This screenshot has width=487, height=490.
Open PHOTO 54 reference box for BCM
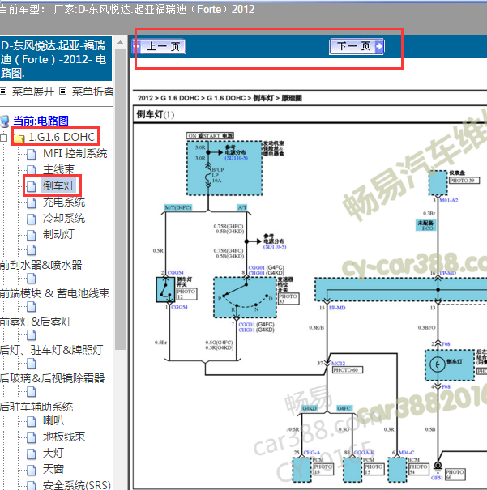coord(419,469)
